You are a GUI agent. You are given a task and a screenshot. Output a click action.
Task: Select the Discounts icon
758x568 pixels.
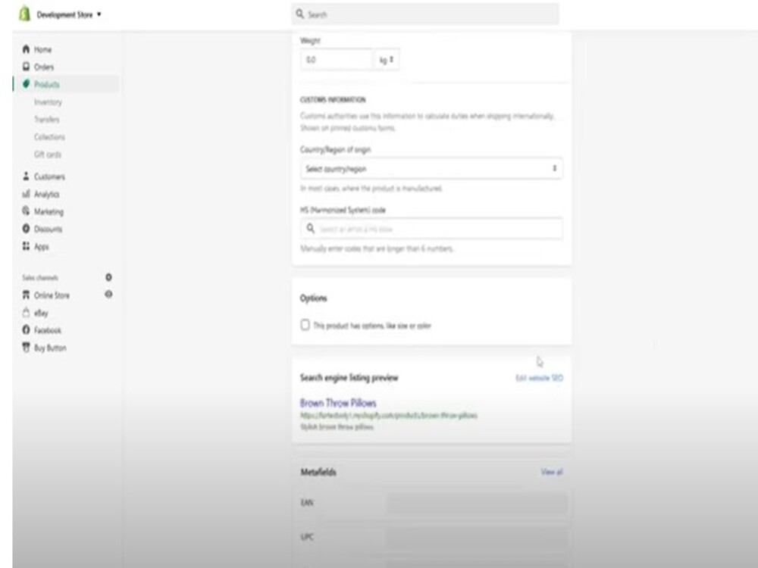[x=28, y=229]
